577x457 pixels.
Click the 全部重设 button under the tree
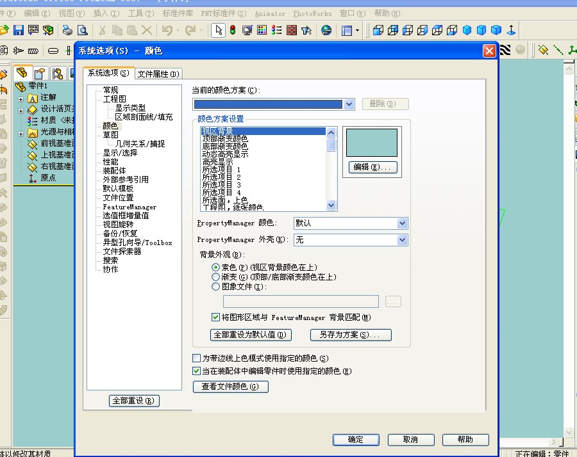click(134, 401)
